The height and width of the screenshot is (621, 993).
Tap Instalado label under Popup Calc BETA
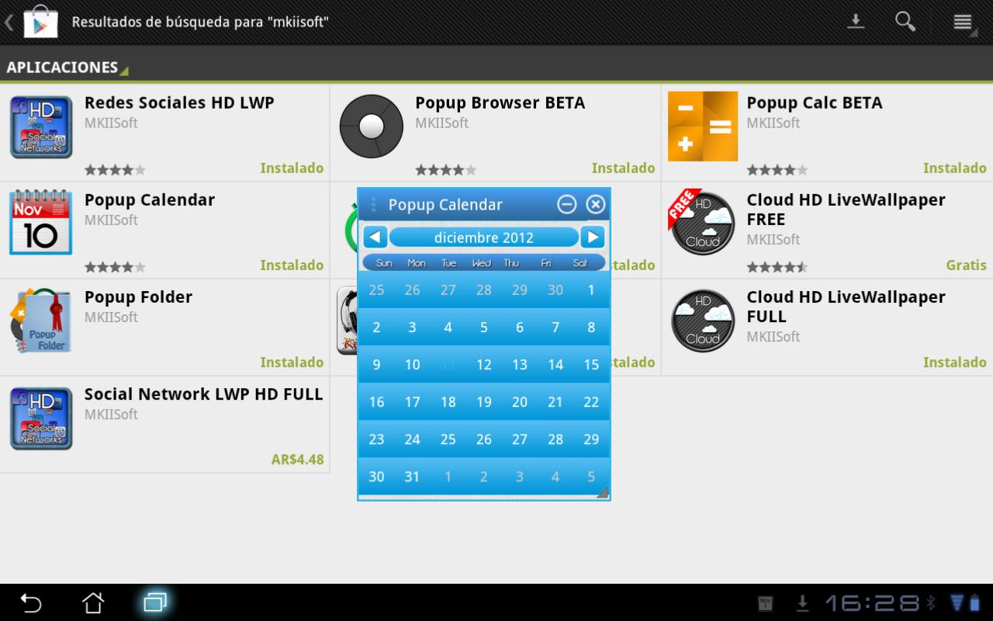point(954,168)
